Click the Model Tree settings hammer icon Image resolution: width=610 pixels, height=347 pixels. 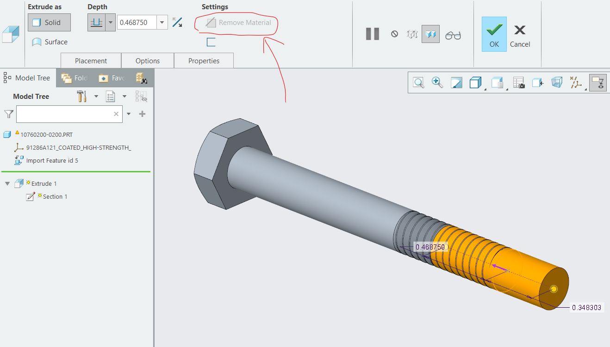tap(82, 96)
